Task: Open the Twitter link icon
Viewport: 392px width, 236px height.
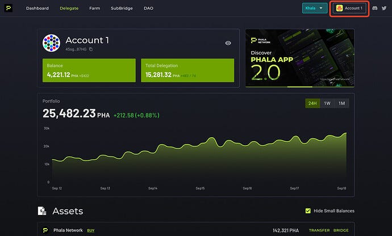Action: [x=384, y=8]
